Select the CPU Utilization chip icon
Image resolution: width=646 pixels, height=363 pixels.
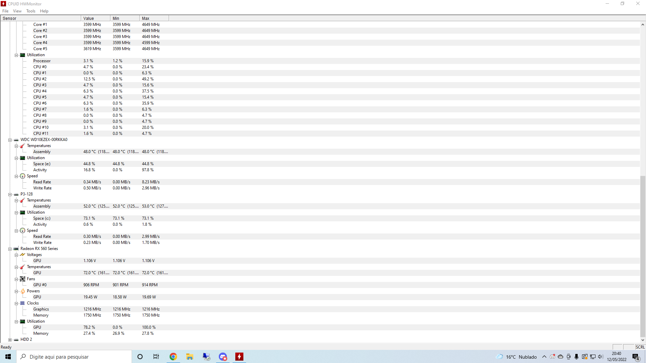click(23, 55)
